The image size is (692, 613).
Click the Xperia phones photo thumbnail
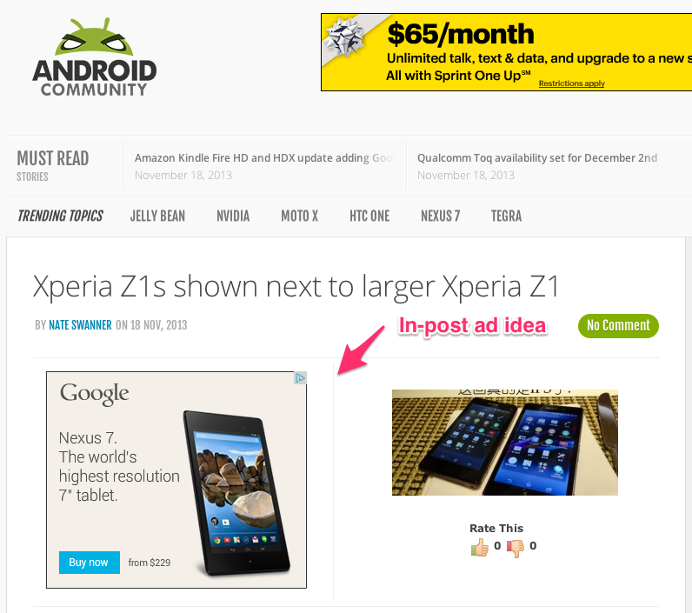tap(505, 443)
